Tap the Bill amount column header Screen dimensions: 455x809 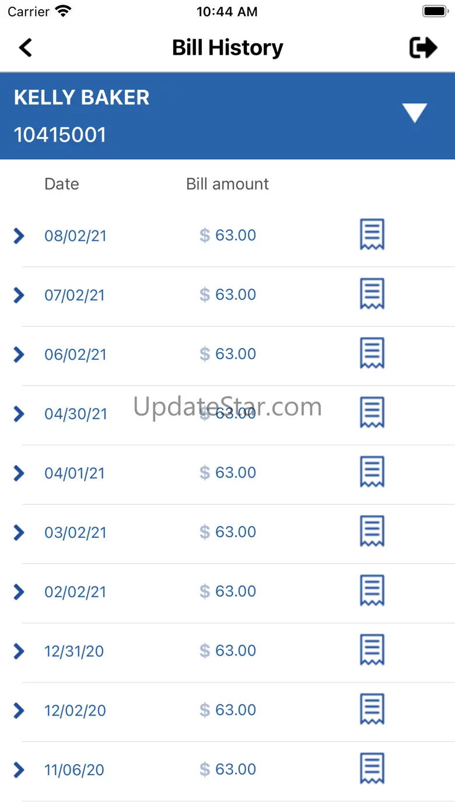[x=228, y=184]
